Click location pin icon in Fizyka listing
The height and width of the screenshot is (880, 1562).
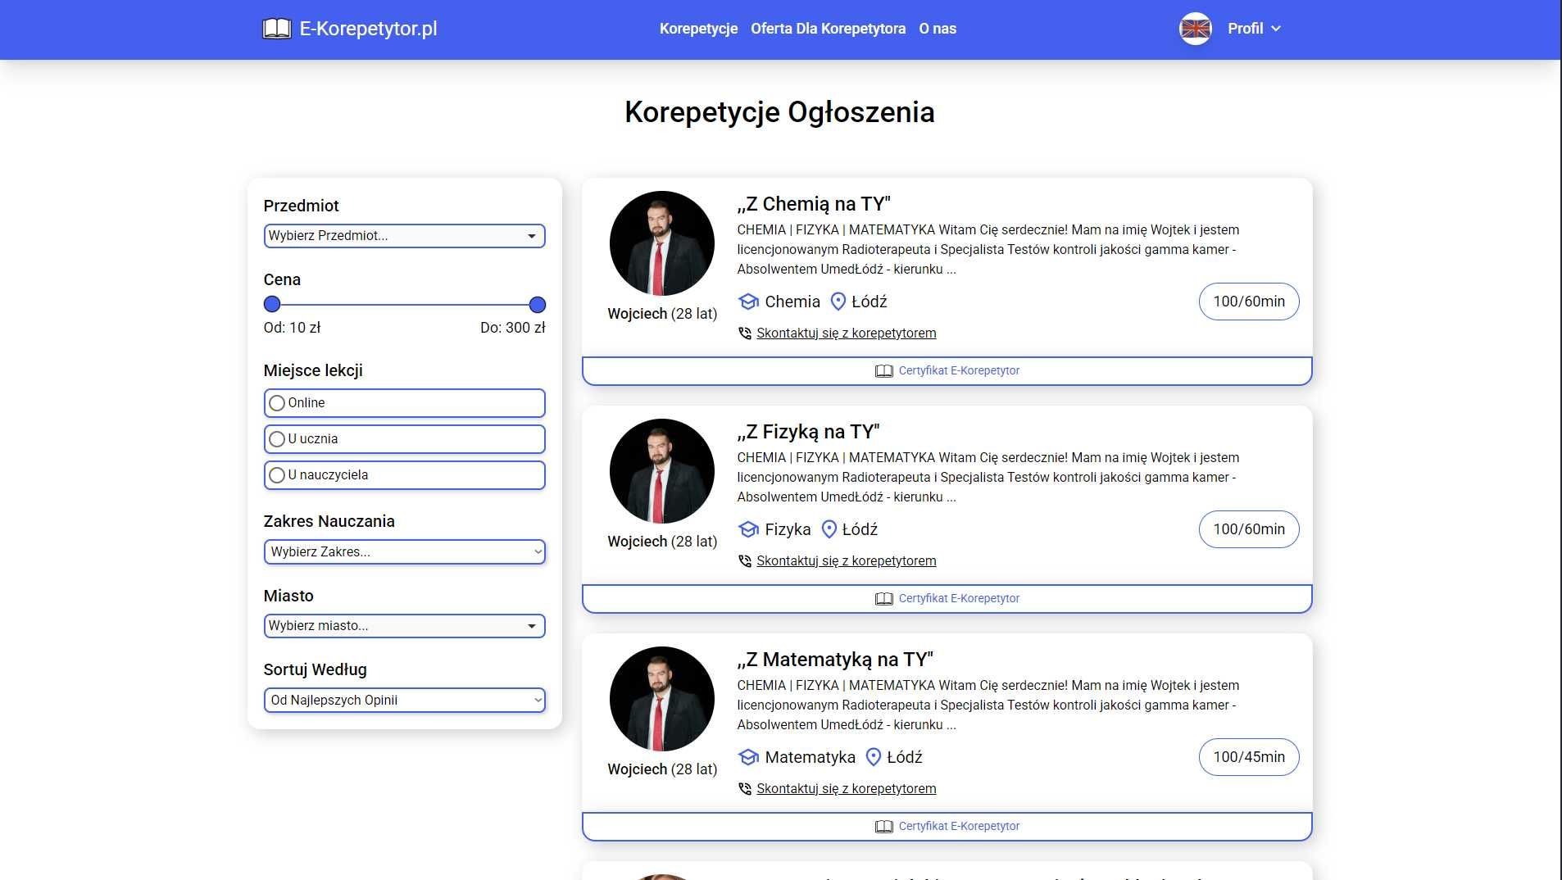click(x=829, y=529)
